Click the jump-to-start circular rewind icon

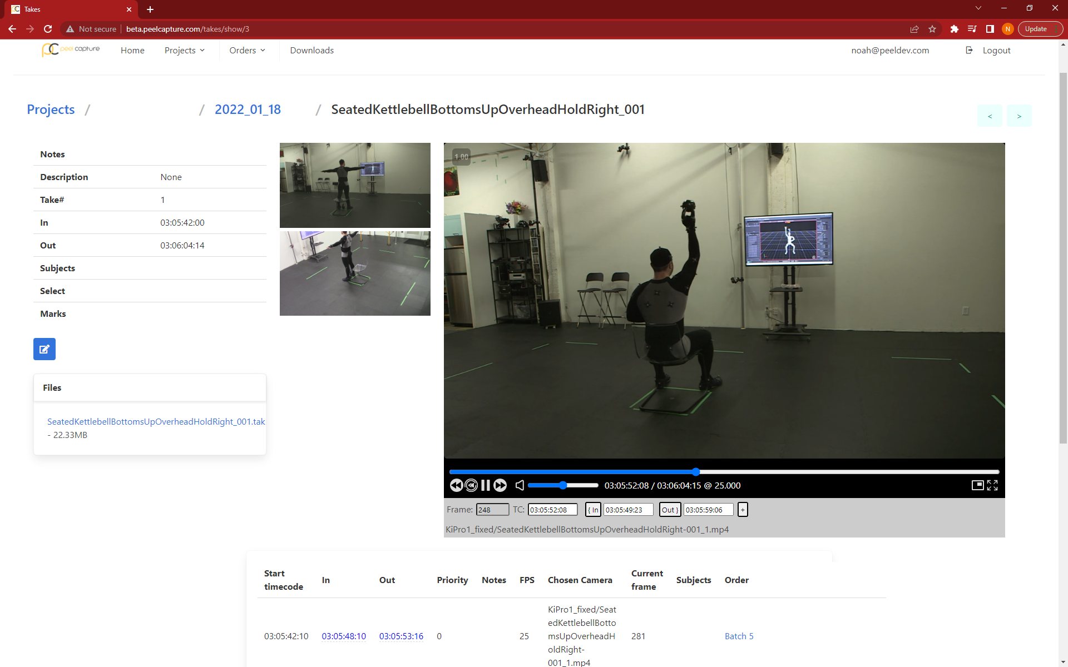471,485
